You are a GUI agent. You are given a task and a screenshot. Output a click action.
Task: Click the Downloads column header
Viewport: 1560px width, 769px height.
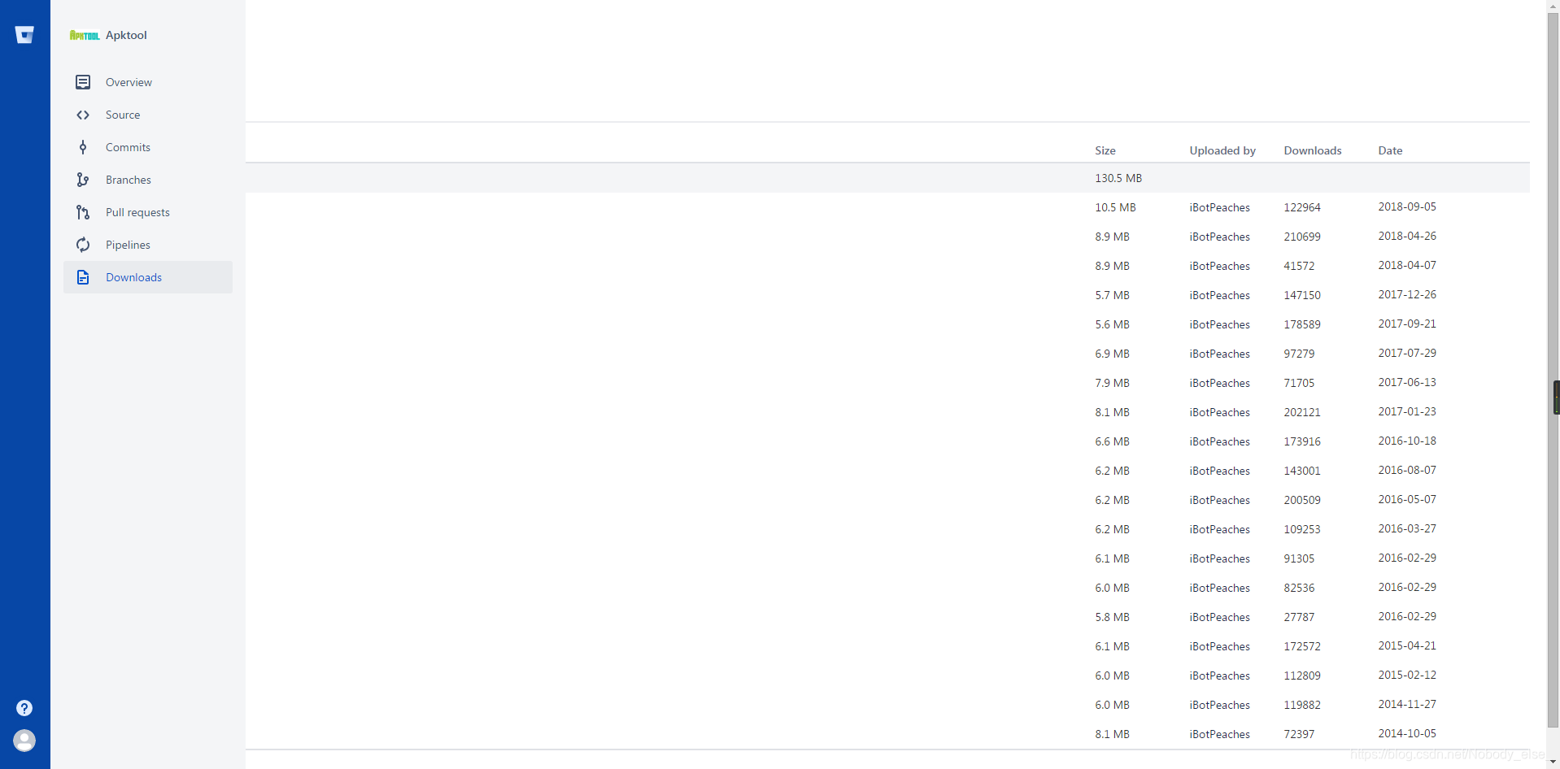[1313, 150]
